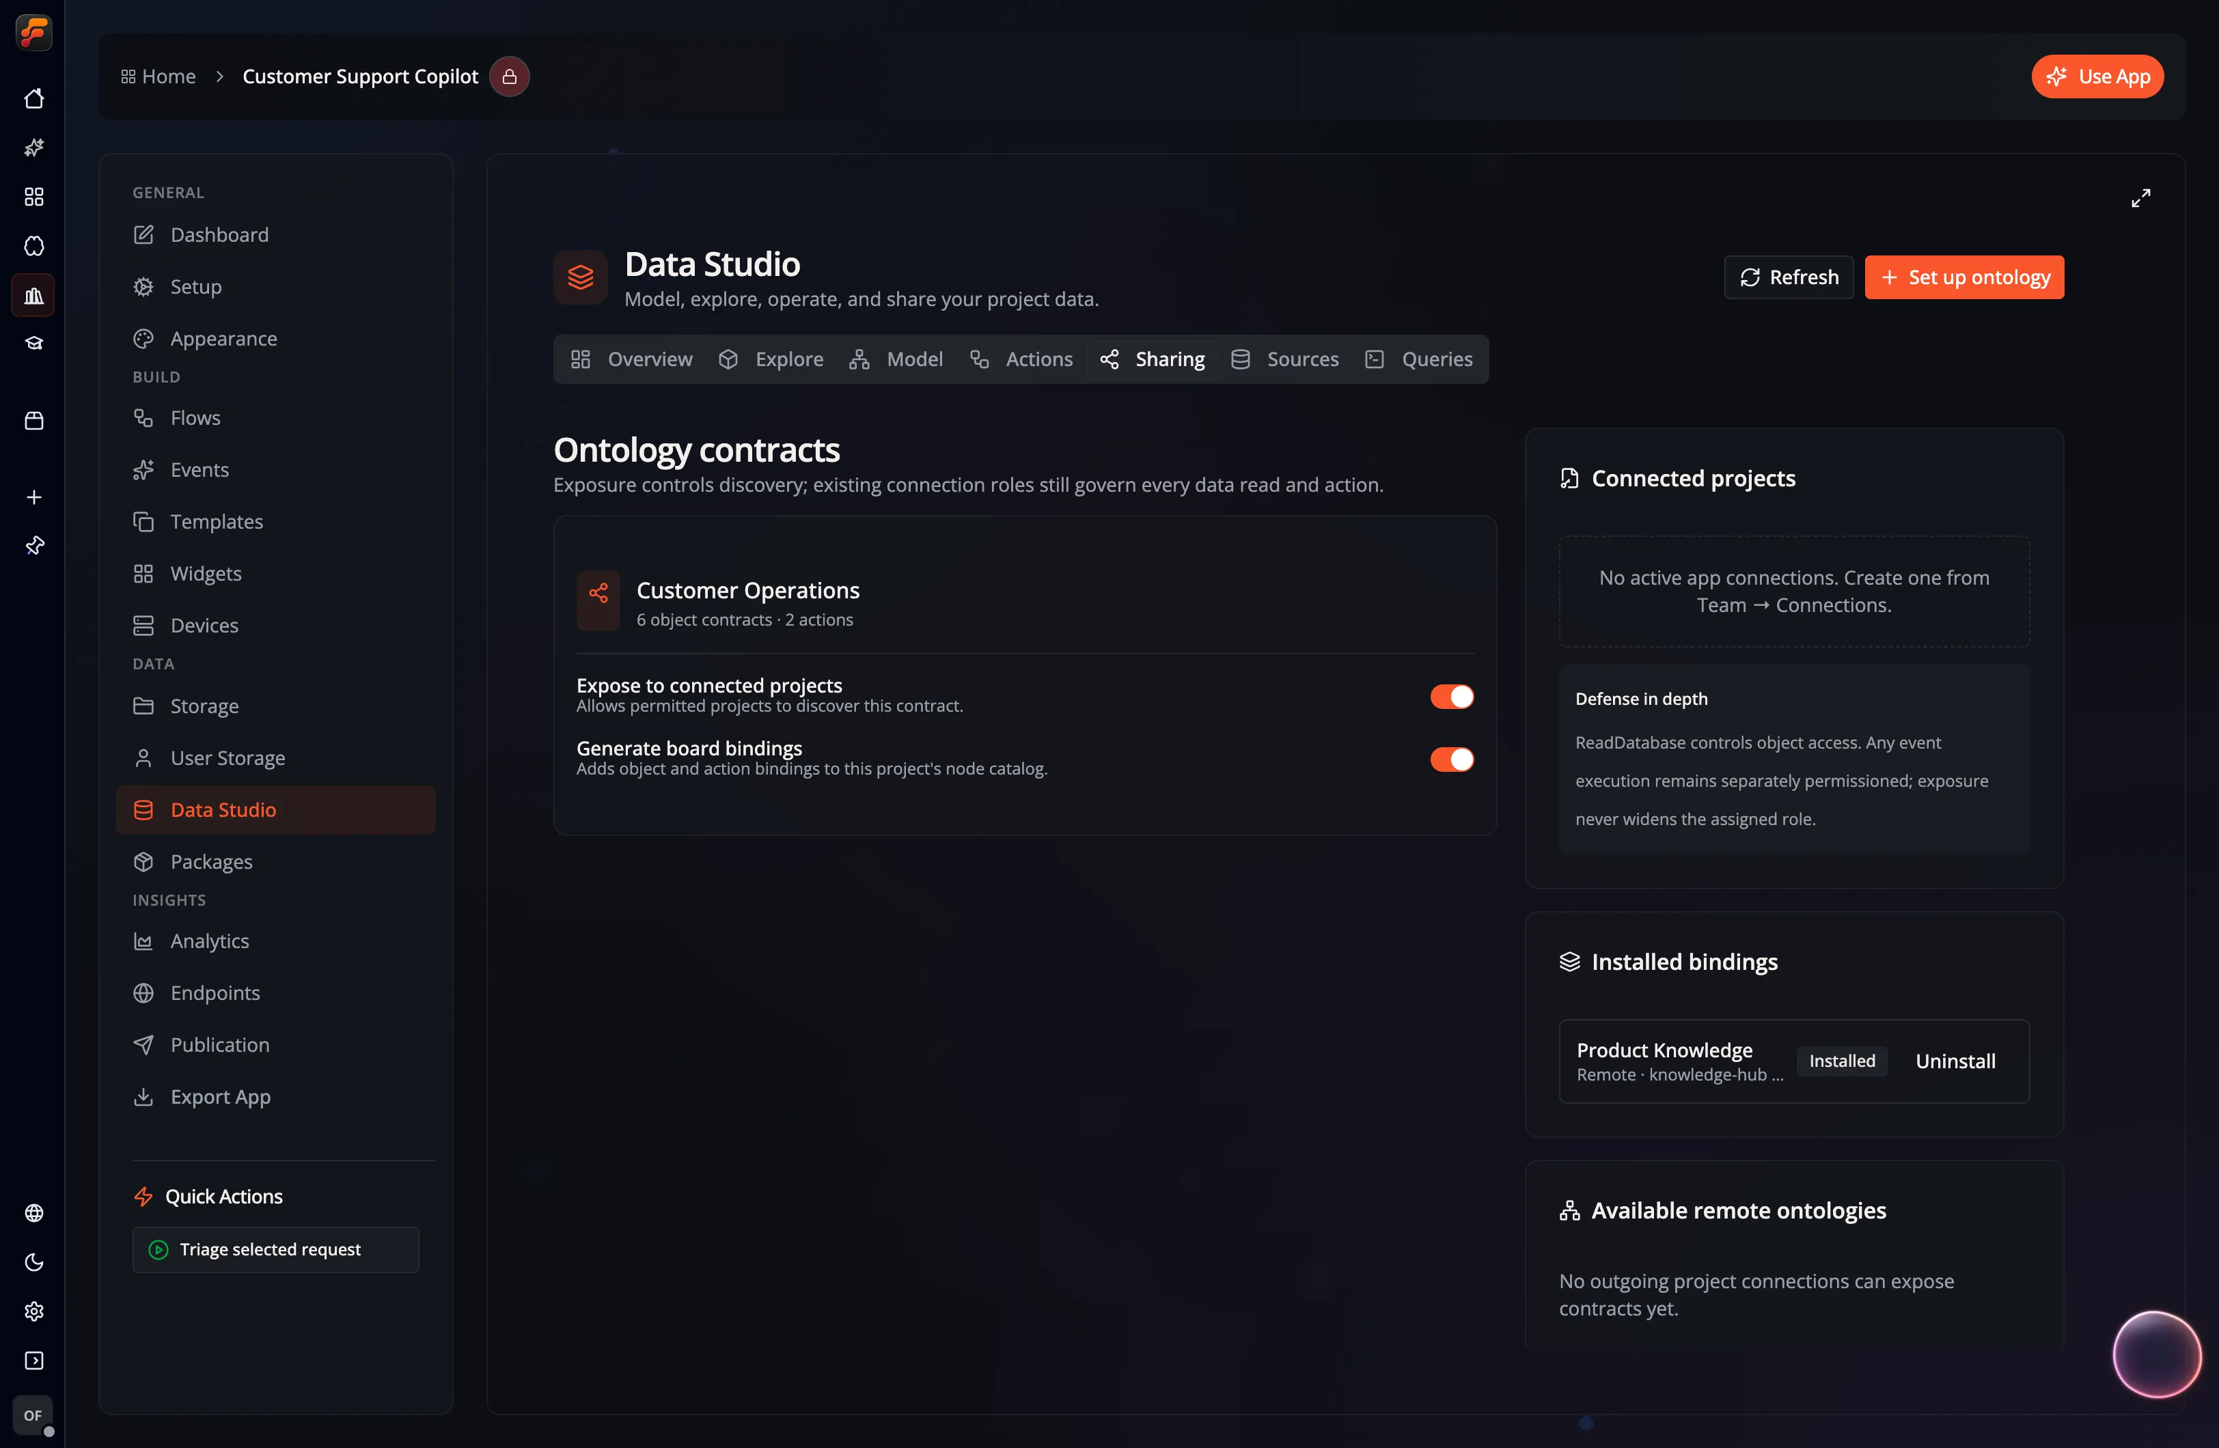
Task: Run Triage selected request quick action
Action: pyautogui.click(x=275, y=1249)
